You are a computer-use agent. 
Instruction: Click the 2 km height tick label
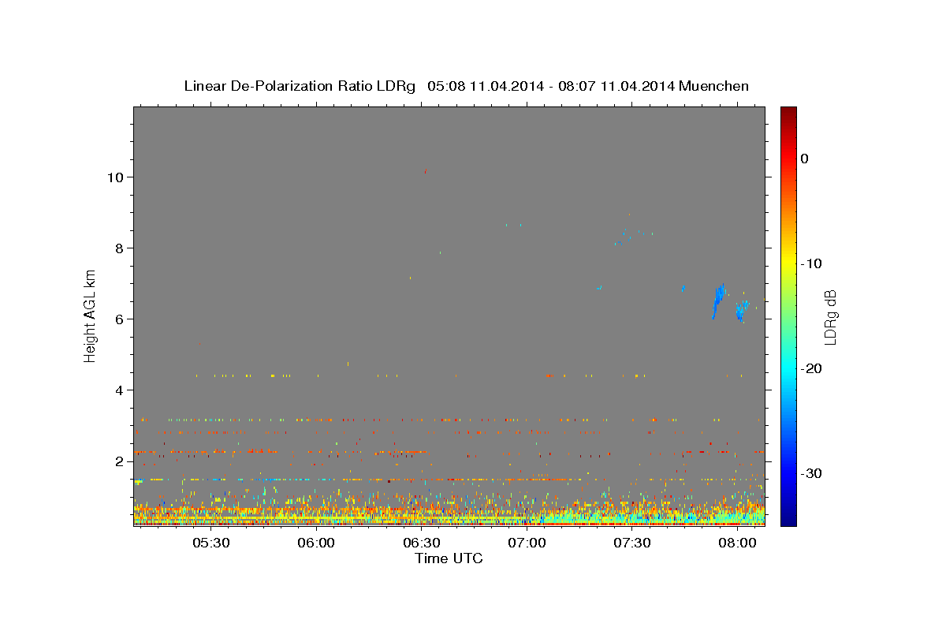coord(119,461)
